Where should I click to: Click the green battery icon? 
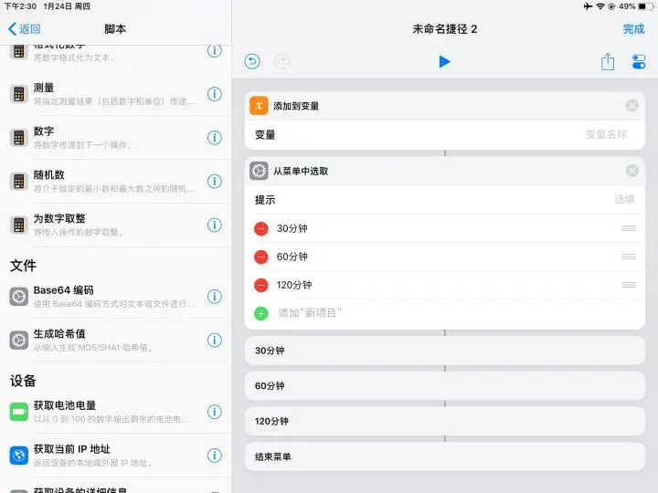click(x=19, y=412)
